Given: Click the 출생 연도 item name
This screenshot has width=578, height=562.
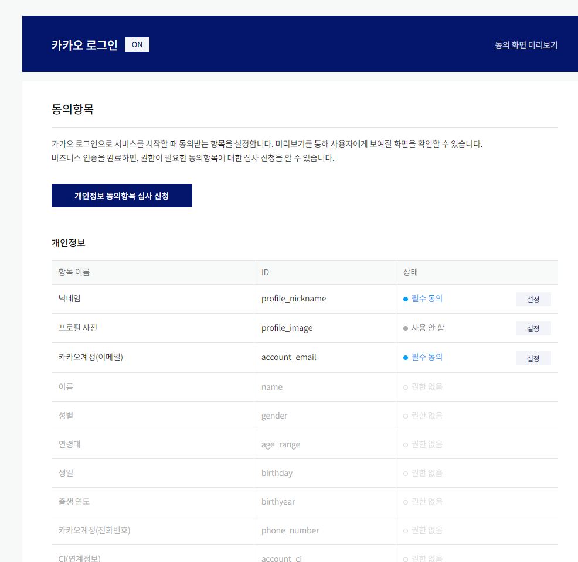Looking at the screenshot, I should pos(74,502).
